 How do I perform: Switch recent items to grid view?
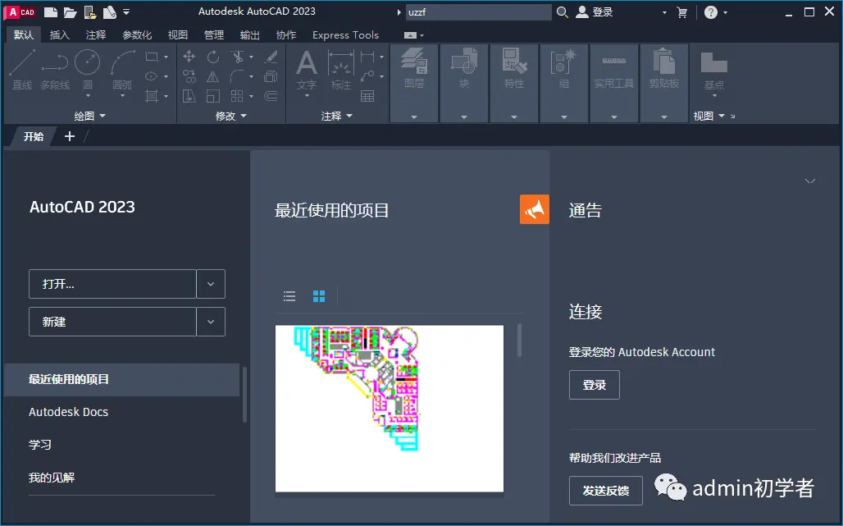(319, 295)
